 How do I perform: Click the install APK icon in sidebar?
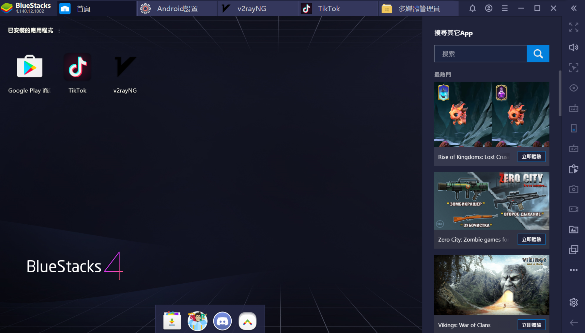click(x=574, y=169)
